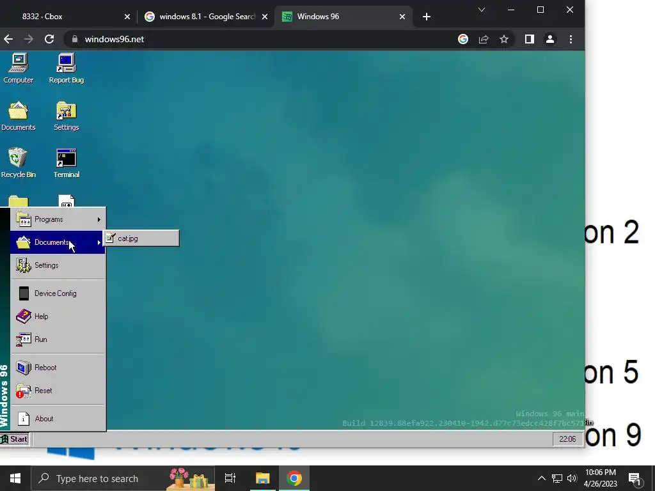This screenshot has width=655, height=491.
Task: Choose Reboot in the Start menu
Action: [58, 368]
